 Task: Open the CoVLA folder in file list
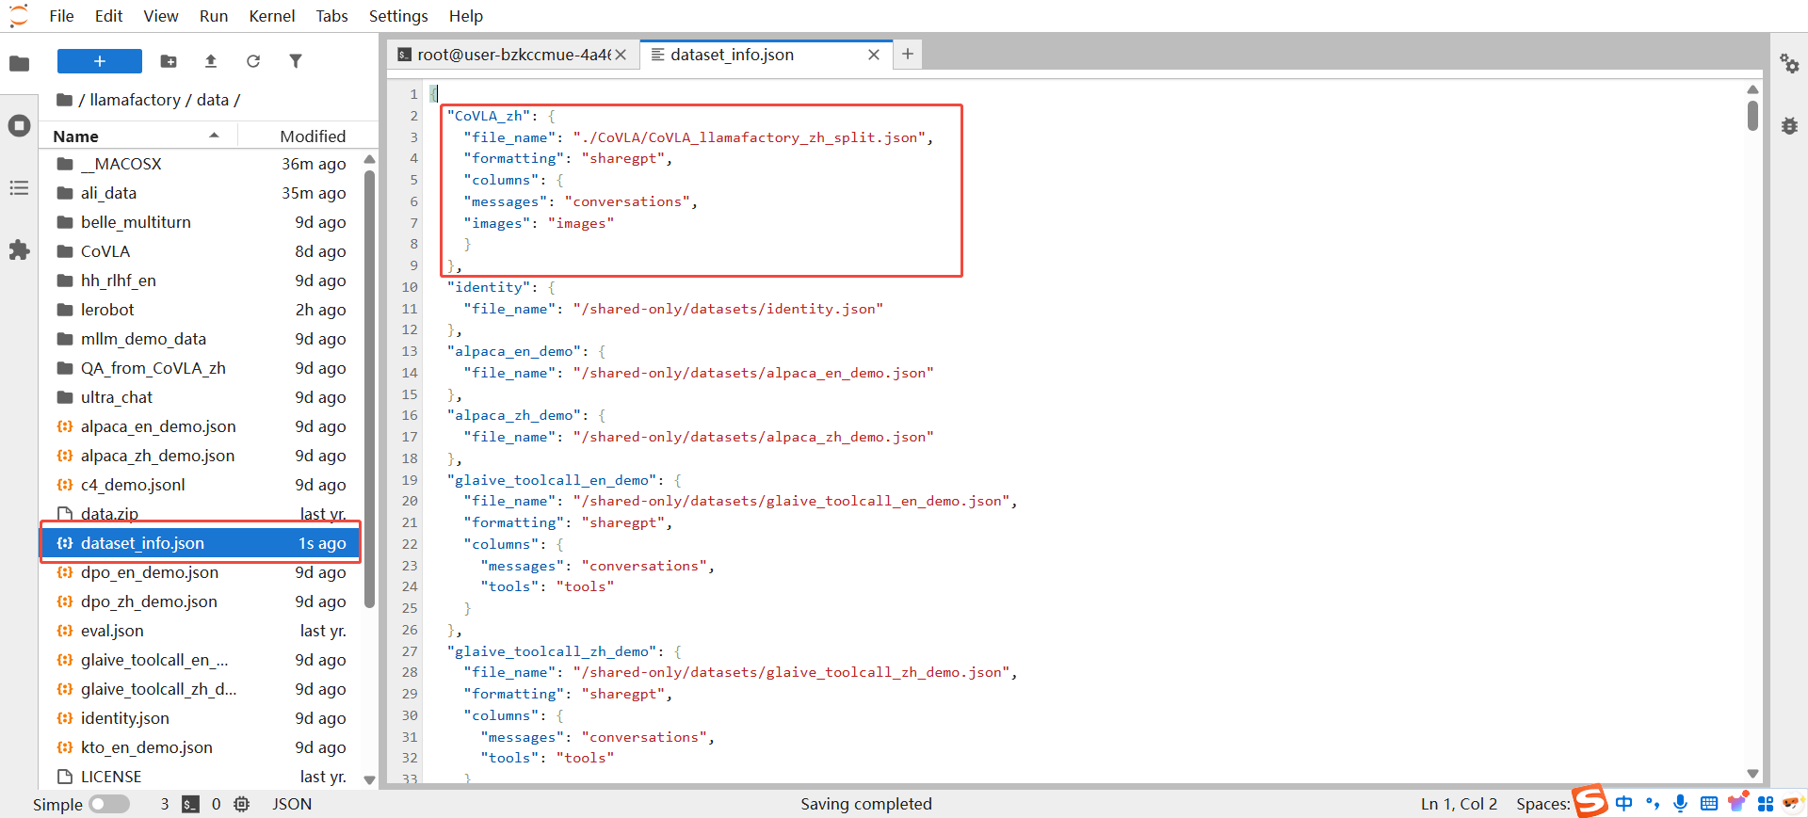(x=105, y=251)
